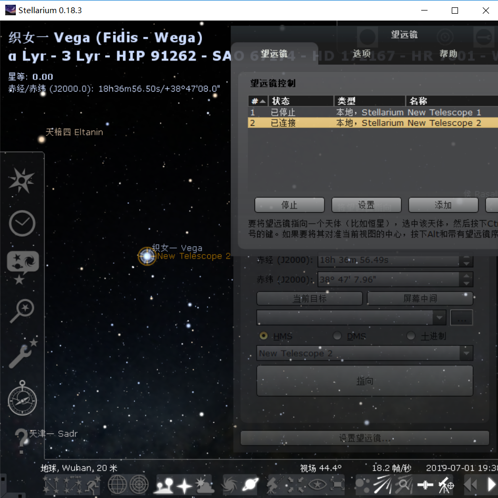Image resolution: width=498 pixels, height=498 pixels.
Task: Set normal time rate play button
Action: coord(492,485)
